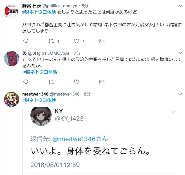Reply to the tweet by あ

click(x=26, y=82)
